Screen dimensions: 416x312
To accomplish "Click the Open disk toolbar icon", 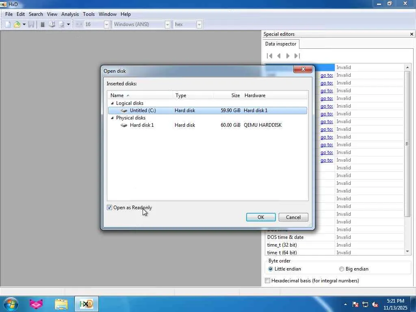I will tap(52, 24).
